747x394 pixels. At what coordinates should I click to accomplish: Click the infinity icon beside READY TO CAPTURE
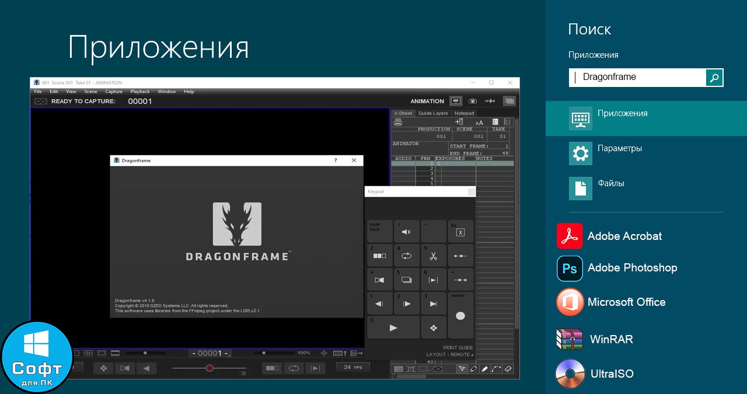point(40,101)
